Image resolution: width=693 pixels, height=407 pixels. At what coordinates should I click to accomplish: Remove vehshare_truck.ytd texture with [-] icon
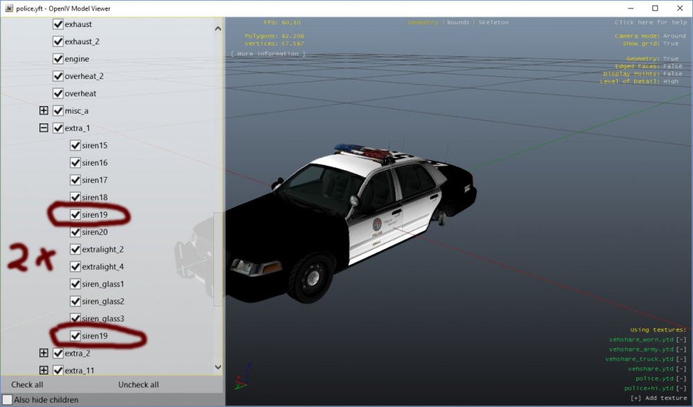tap(681, 359)
